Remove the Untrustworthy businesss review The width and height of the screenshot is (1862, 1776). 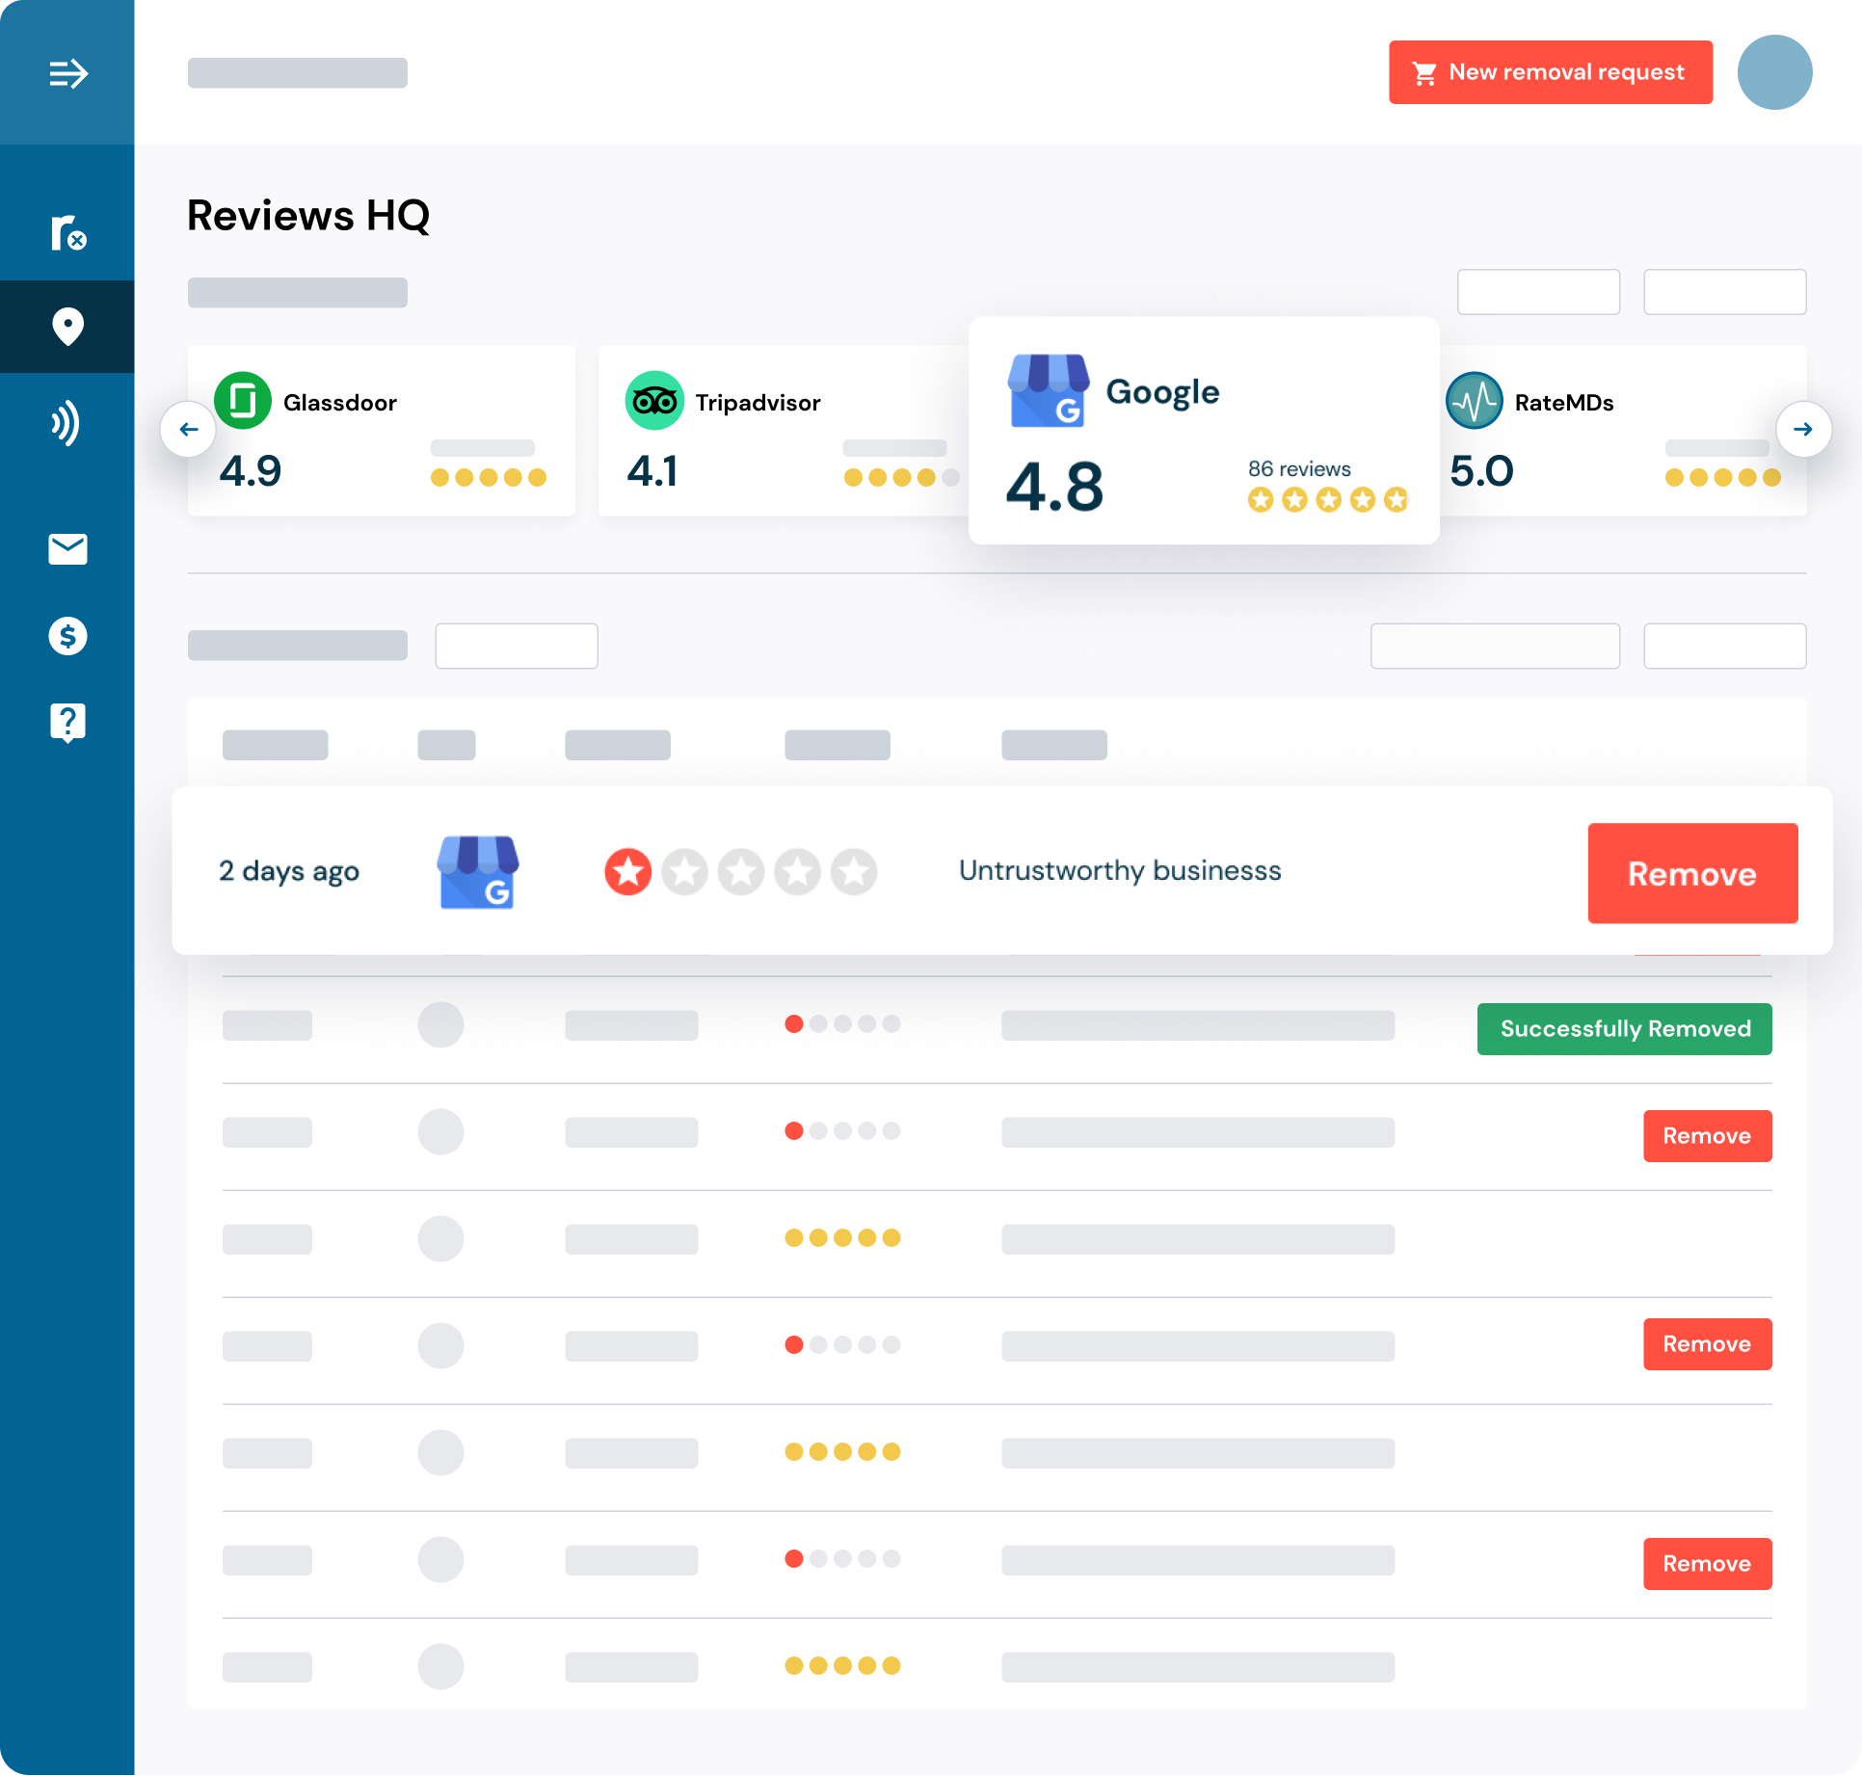pyautogui.click(x=1692, y=873)
